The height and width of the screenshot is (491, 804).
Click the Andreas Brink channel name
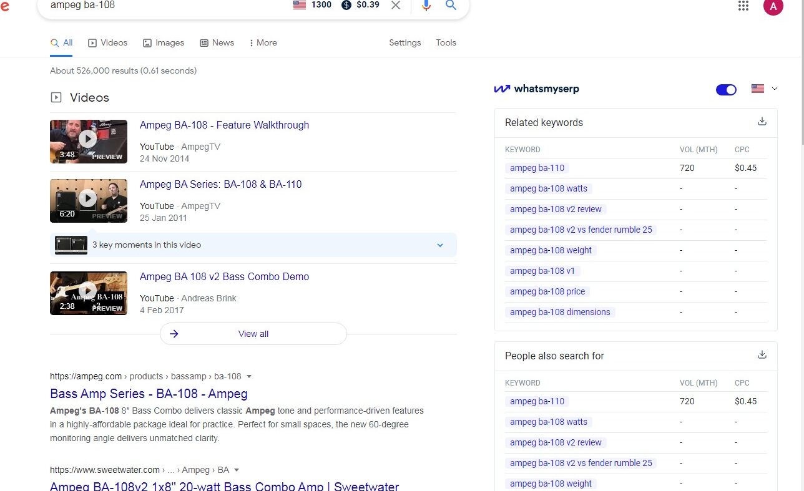[x=208, y=298]
